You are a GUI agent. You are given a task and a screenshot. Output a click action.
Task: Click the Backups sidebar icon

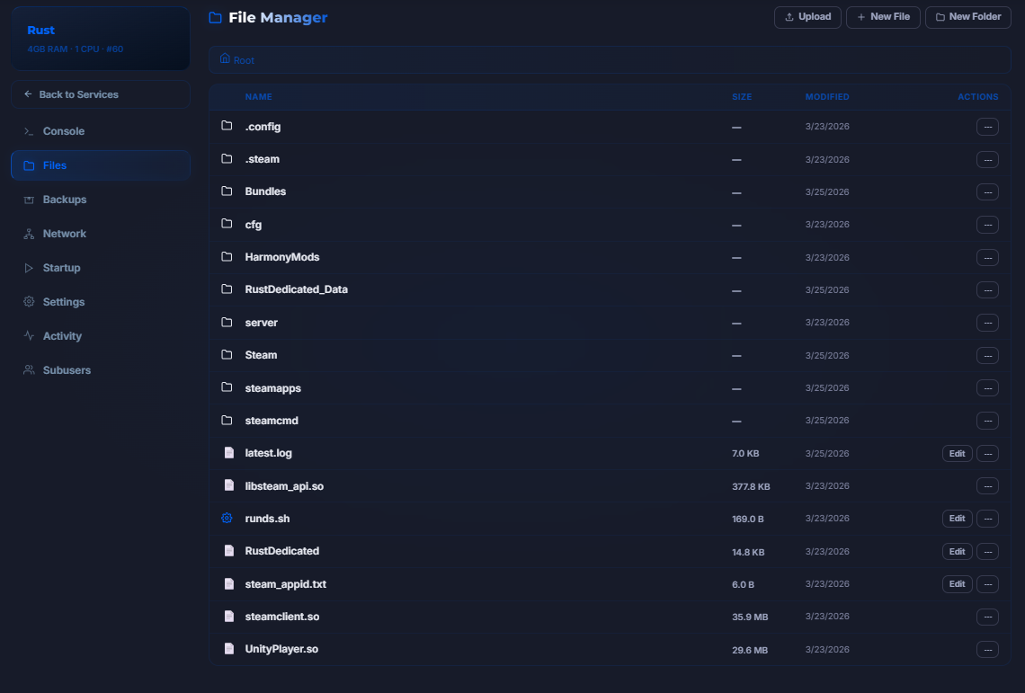click(x=28, y=200)
